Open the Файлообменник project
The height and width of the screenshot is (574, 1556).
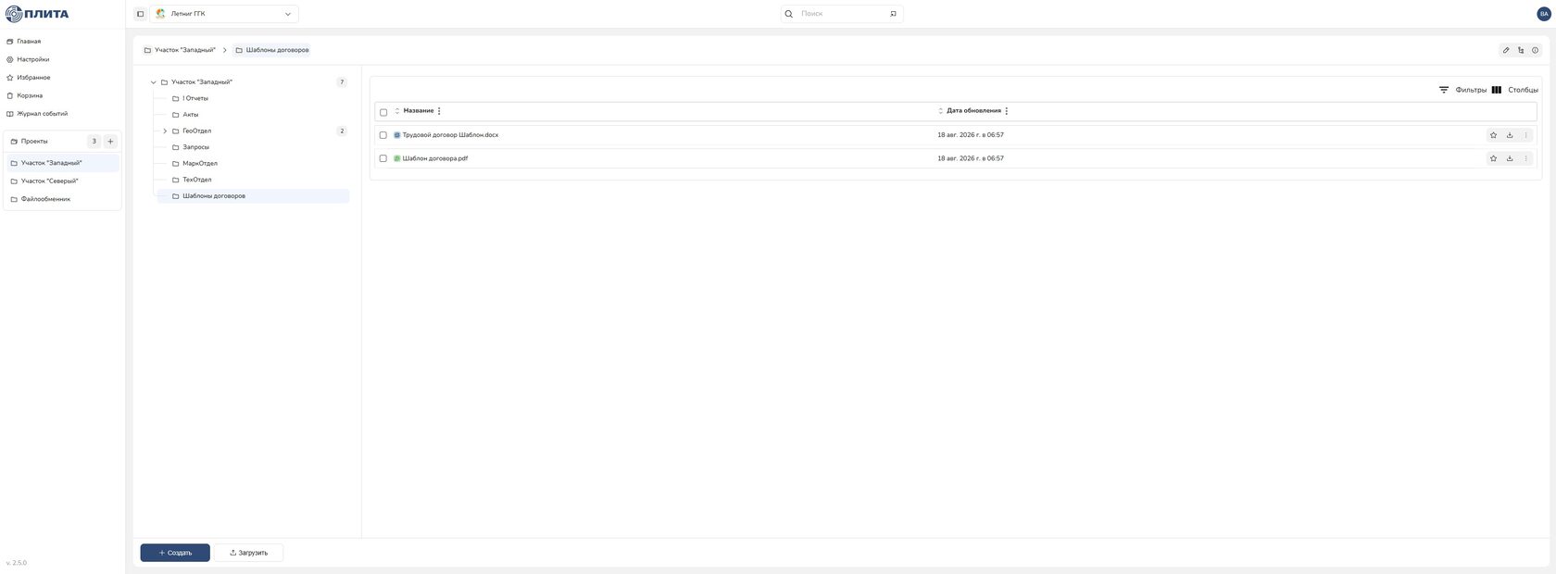pyautogui.click(x=63, y=199)
